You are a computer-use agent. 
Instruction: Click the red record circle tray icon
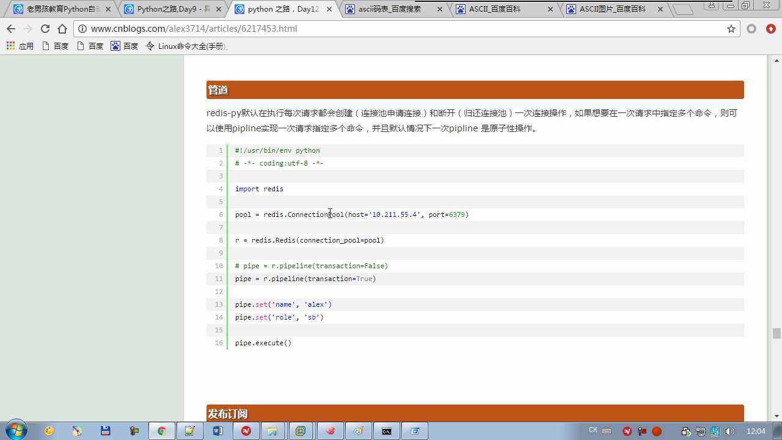point(657,431)
